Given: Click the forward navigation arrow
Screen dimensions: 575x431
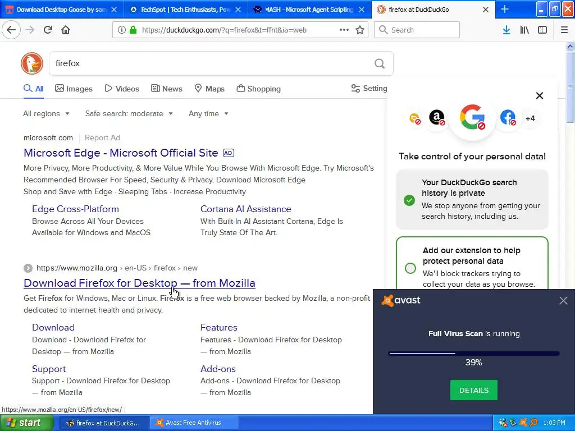Looking at the screenshot, I should click(30, 30).
